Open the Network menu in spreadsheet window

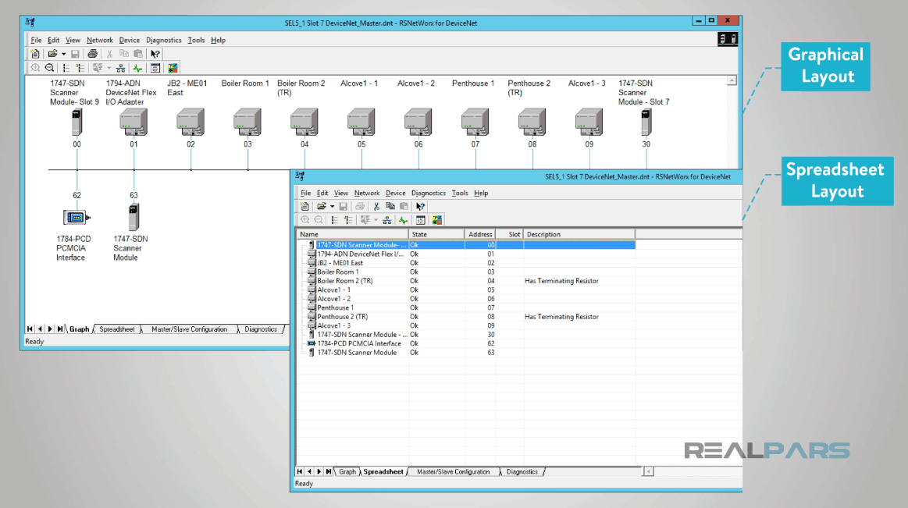pyautogui.click(x=367, y=193)
